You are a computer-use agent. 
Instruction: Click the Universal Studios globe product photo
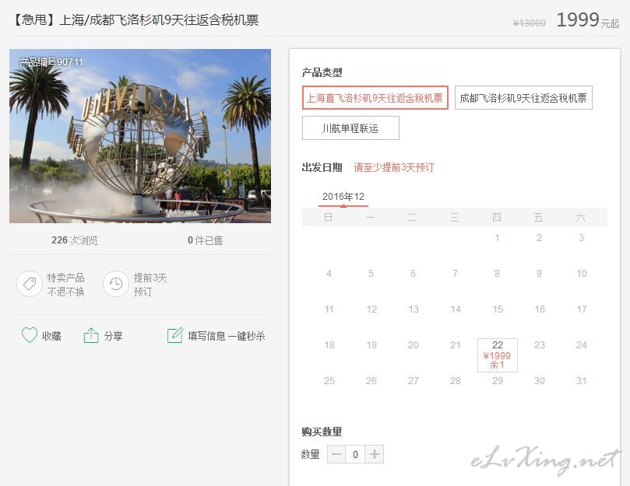140,135
